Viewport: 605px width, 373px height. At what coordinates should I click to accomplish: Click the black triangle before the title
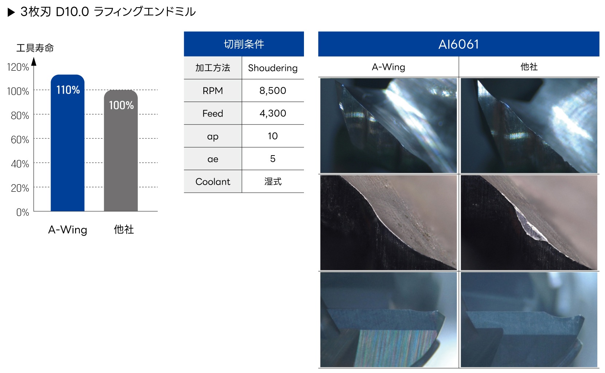pyautogui.click(x=11, y=12)
